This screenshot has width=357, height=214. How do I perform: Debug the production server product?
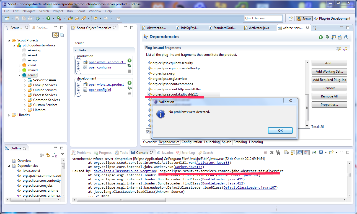(130, 65)
